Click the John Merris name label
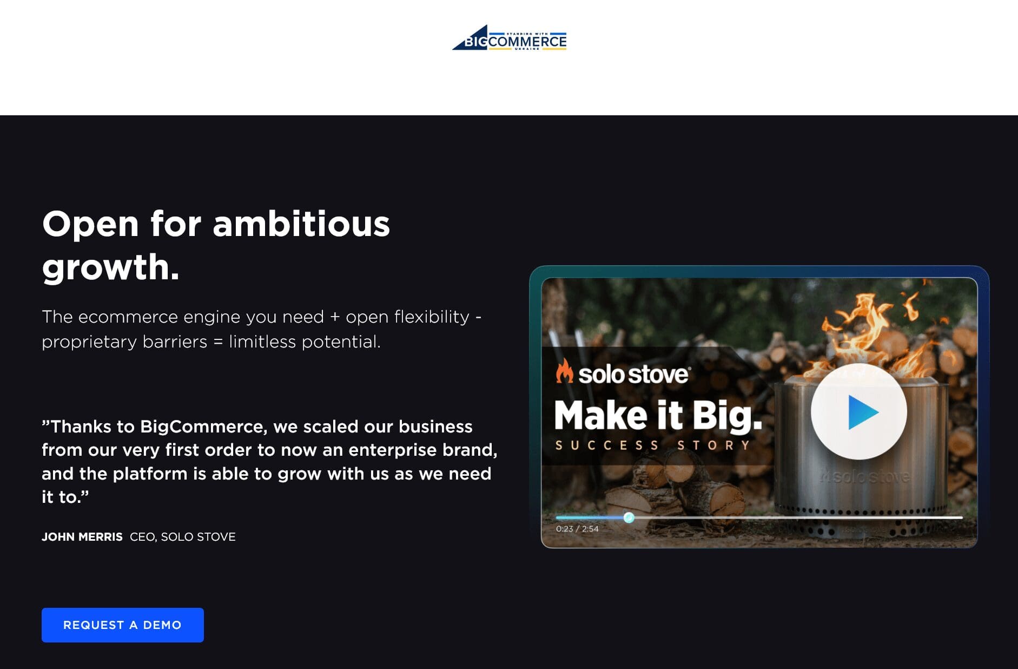The height and width of the screenshot is (669, 1018). pos(82,537)
